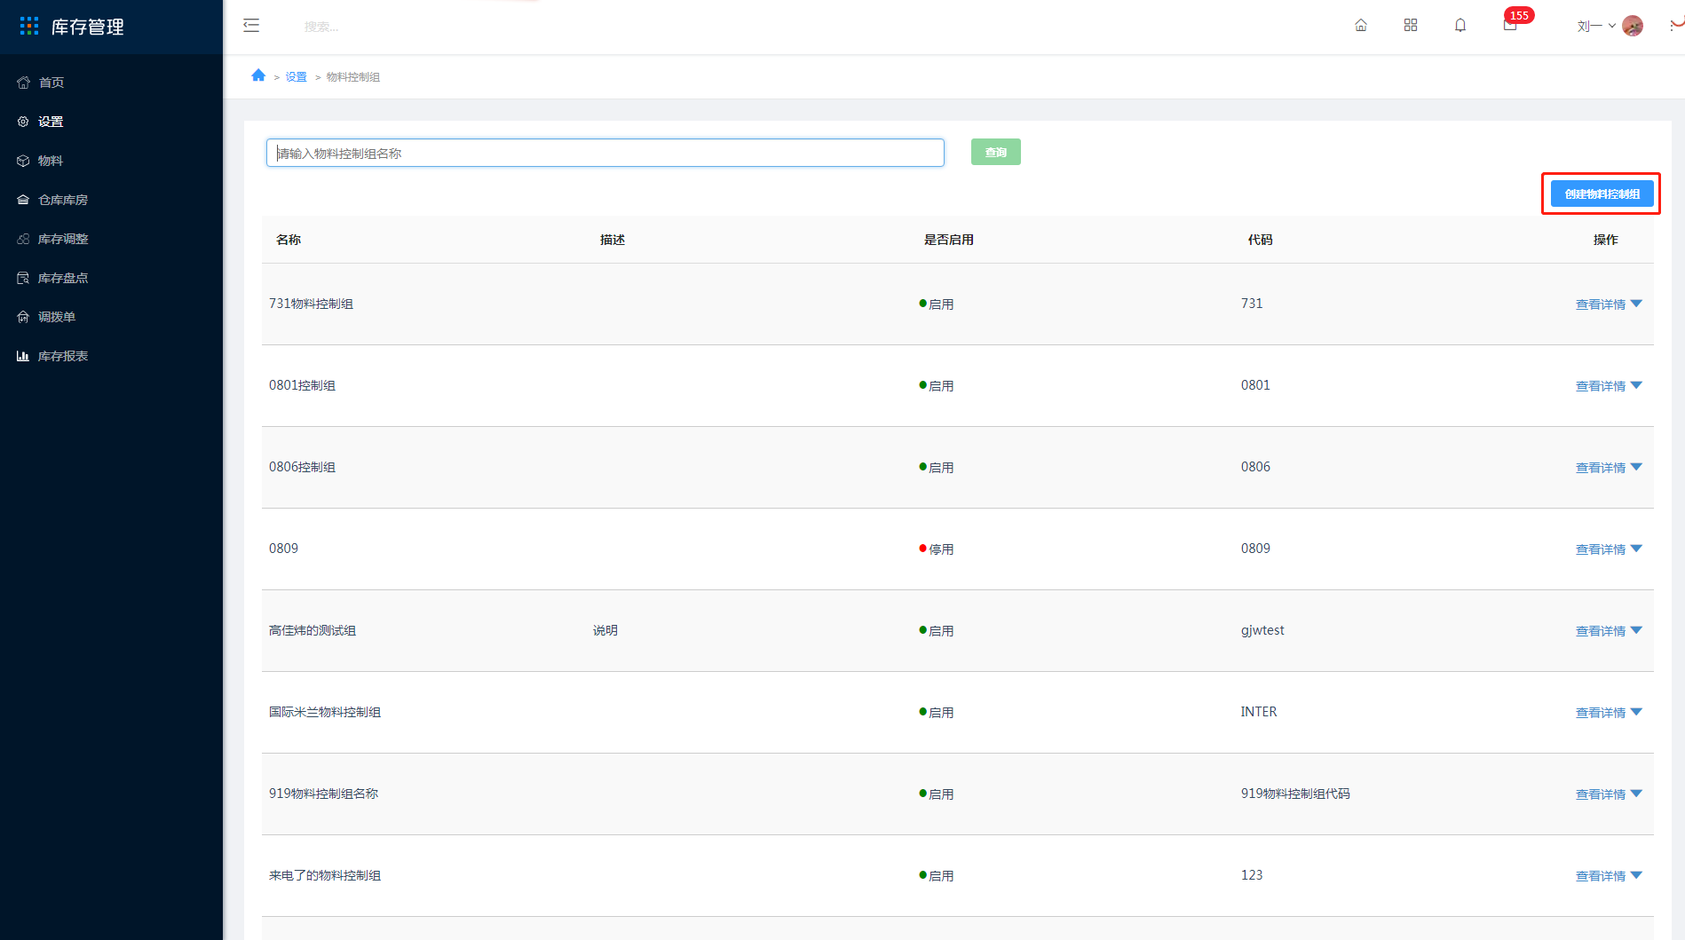
Task: Expand actions arrow for 国际米兰物料控制组 row
Action: pos(1636,712)
